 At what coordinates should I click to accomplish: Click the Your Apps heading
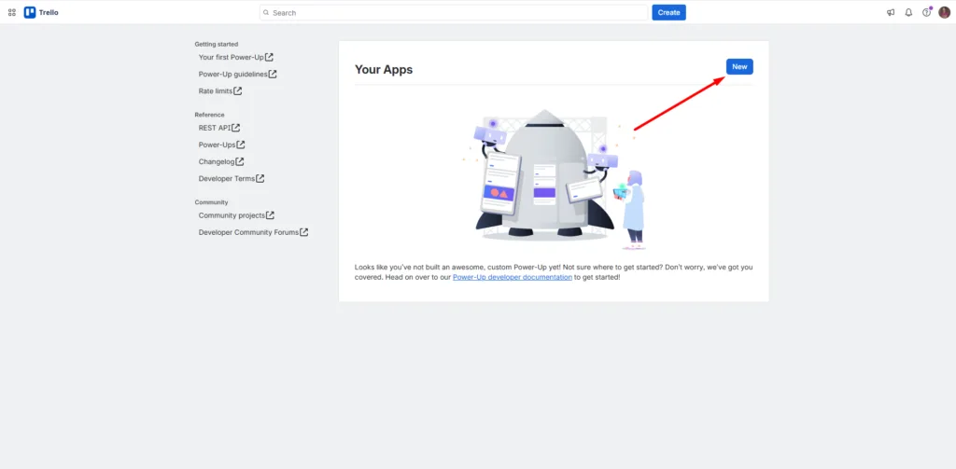(x=384, y=69)
